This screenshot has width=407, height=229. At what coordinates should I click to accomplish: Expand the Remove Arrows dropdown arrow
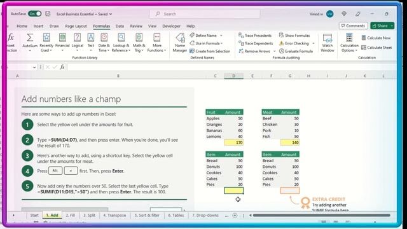tap(274, 51)
